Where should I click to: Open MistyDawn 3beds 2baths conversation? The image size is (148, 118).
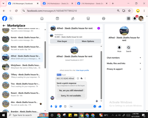coord(22,67)
